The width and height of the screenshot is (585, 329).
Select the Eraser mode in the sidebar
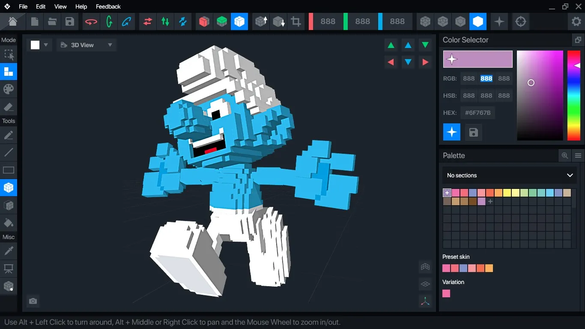coord(9,106)
